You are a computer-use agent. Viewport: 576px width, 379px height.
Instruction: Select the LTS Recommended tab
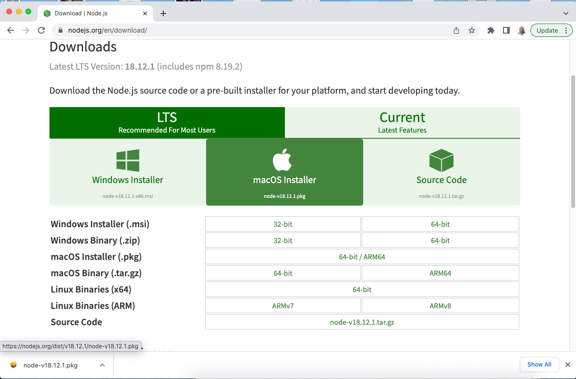[x=167, y=122]
